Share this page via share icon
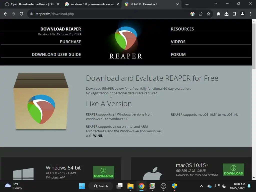The image size is (256, 192). click(x=200, y=14)
